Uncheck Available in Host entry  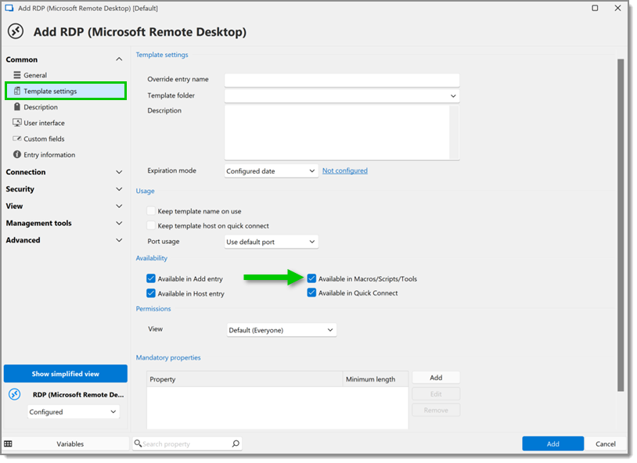point(151,293)
